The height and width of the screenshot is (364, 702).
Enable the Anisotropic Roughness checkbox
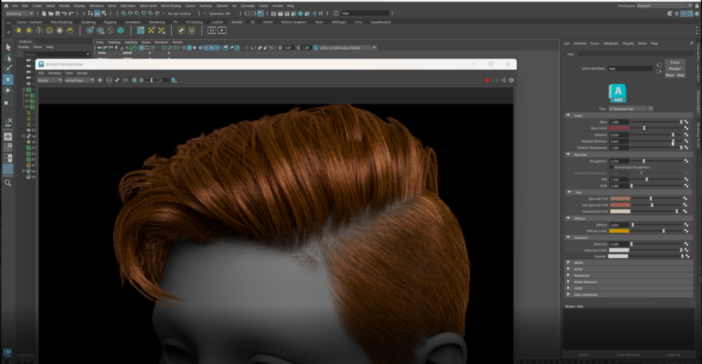612,167
